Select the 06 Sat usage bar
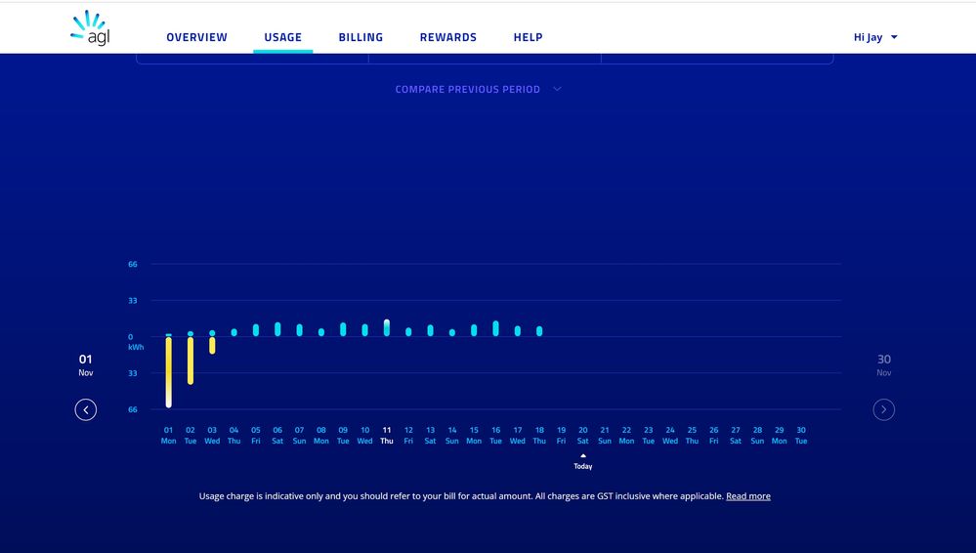Screen dimensions: 976x553 (x=277, y=329)
